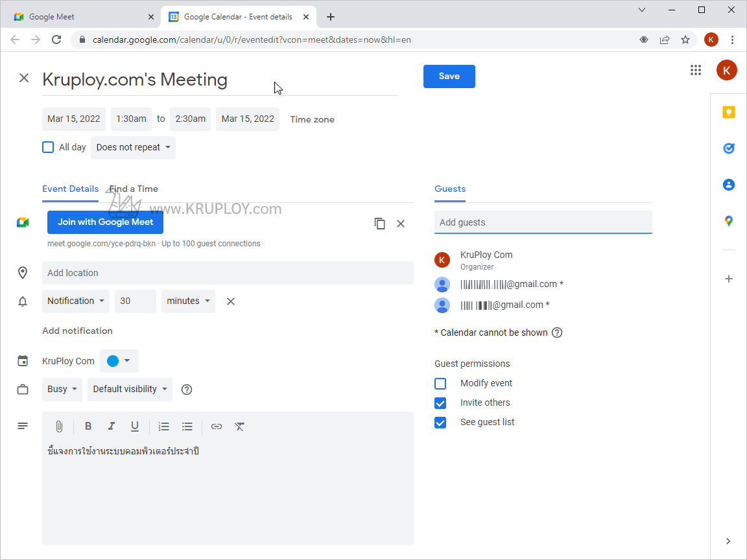This screenshot has height=560, width=747.
Task: Open the Default visibility dropdown
Action: pyautogui.click(x=130, y=390)
